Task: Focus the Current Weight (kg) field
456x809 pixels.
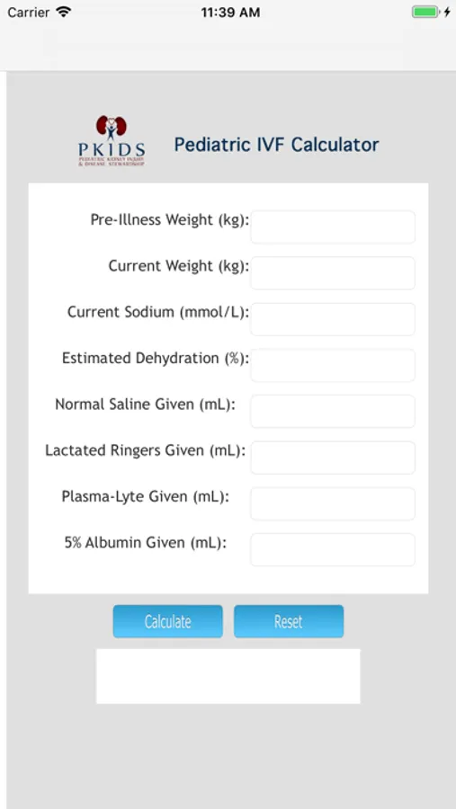Action: coord(333,273)
